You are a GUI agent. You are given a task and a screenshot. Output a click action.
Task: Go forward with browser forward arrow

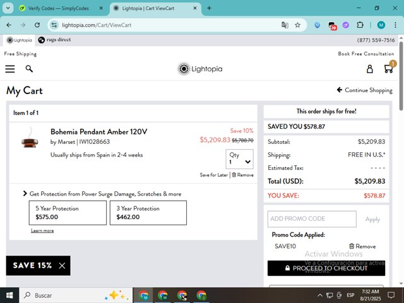(x=23, y=25)
